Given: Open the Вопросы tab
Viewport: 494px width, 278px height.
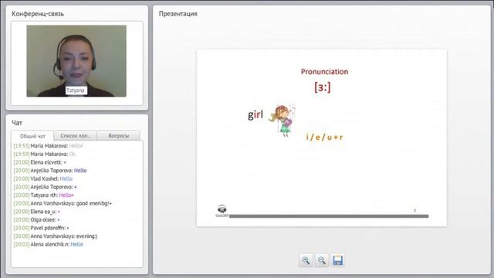Looking at the screenshot, I should pos(118,136).
